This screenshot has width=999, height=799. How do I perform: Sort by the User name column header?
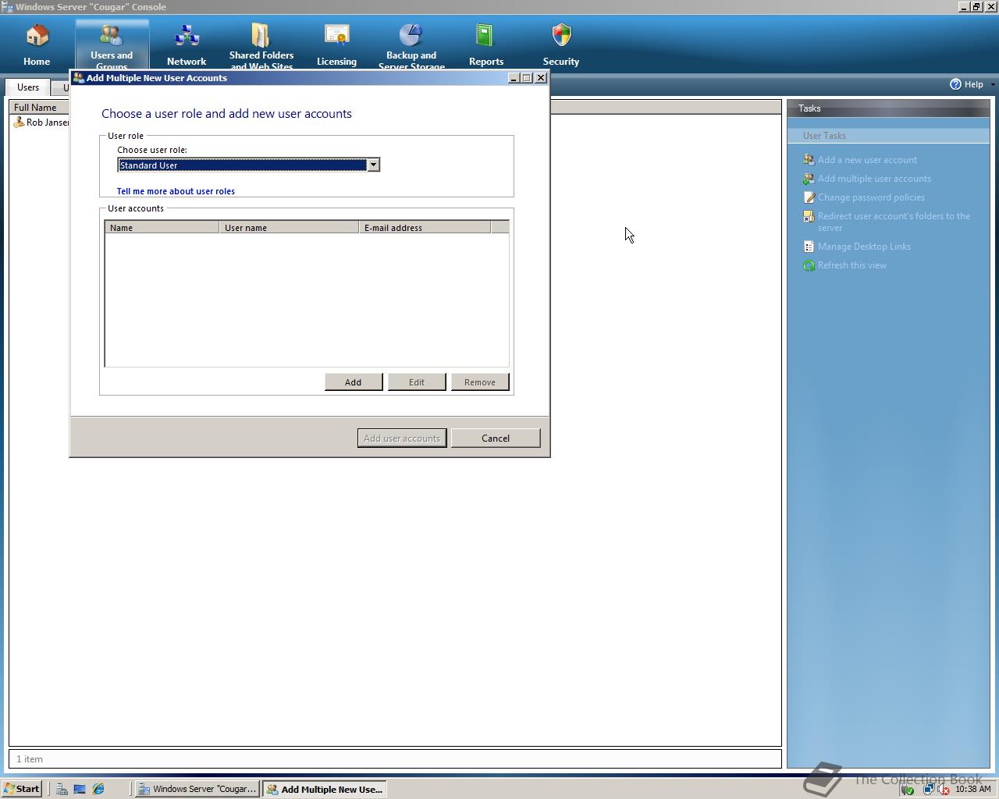[x=290, y=227]
